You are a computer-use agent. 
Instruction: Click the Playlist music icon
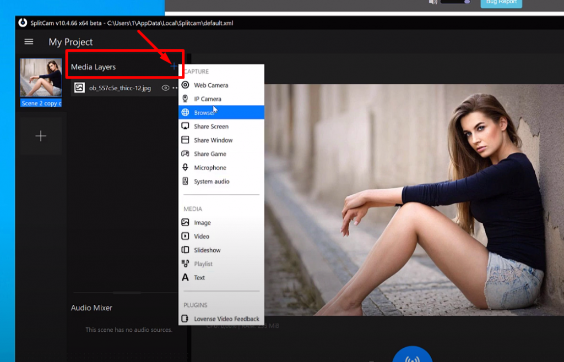click(185, 264)
